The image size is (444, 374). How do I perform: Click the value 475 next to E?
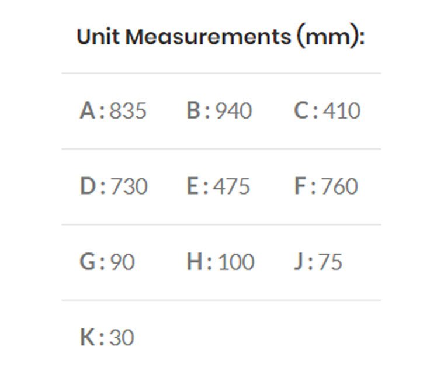231,187
